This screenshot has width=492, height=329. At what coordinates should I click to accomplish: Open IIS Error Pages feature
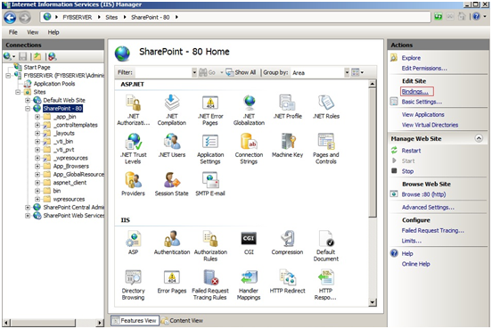pos(172,282)
